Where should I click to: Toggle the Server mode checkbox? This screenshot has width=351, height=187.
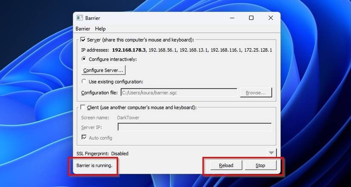83,40
